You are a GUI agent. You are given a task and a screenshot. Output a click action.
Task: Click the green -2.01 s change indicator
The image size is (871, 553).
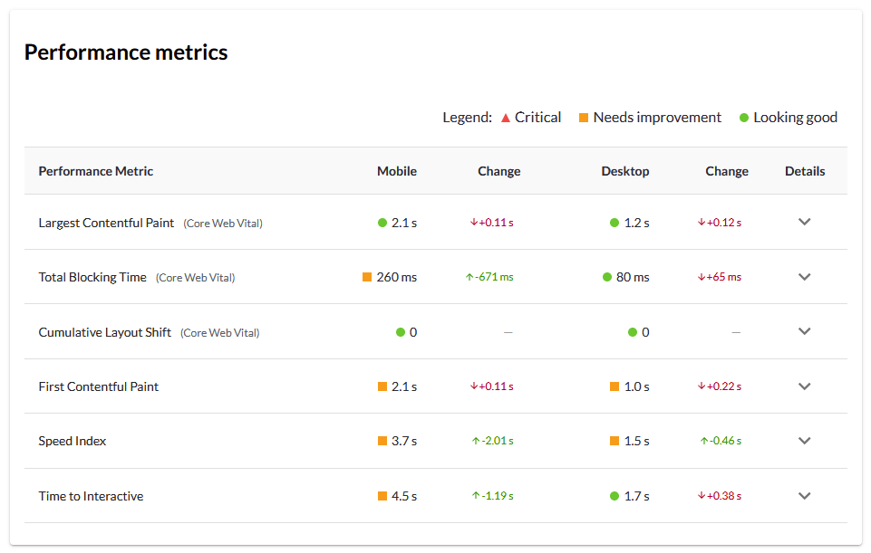click(490, 441)
